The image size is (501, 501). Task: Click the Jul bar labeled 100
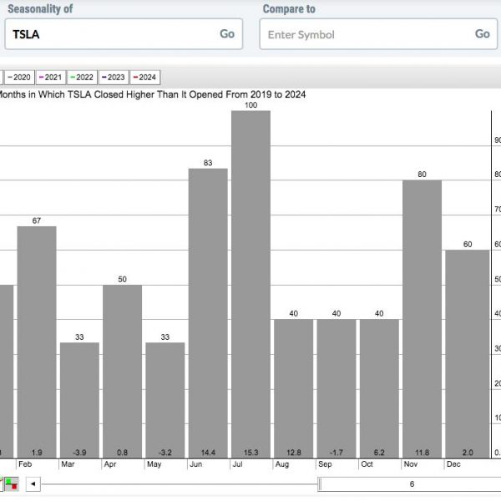(x=250, y=285)
